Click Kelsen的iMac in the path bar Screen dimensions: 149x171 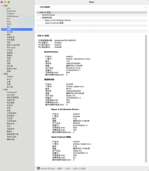point(48,169)
